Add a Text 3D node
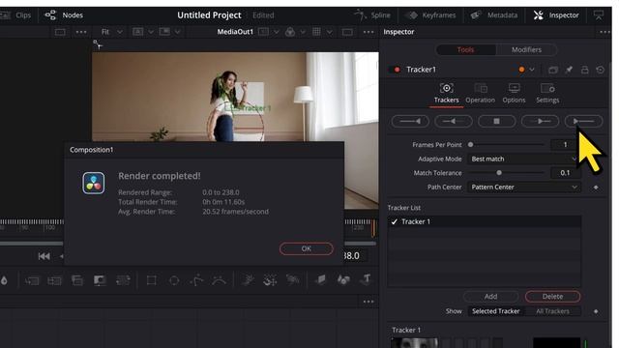 click(366, 279)
